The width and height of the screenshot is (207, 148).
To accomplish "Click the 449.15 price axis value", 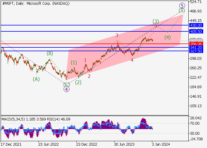I will tap(196, 21).
